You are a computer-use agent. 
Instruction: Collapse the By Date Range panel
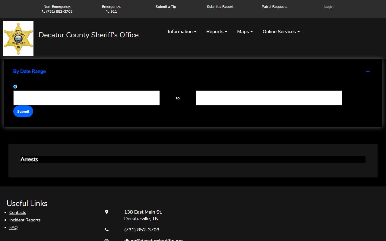368,72
